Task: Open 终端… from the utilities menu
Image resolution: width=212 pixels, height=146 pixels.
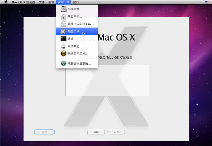Action: pos(77,39)
